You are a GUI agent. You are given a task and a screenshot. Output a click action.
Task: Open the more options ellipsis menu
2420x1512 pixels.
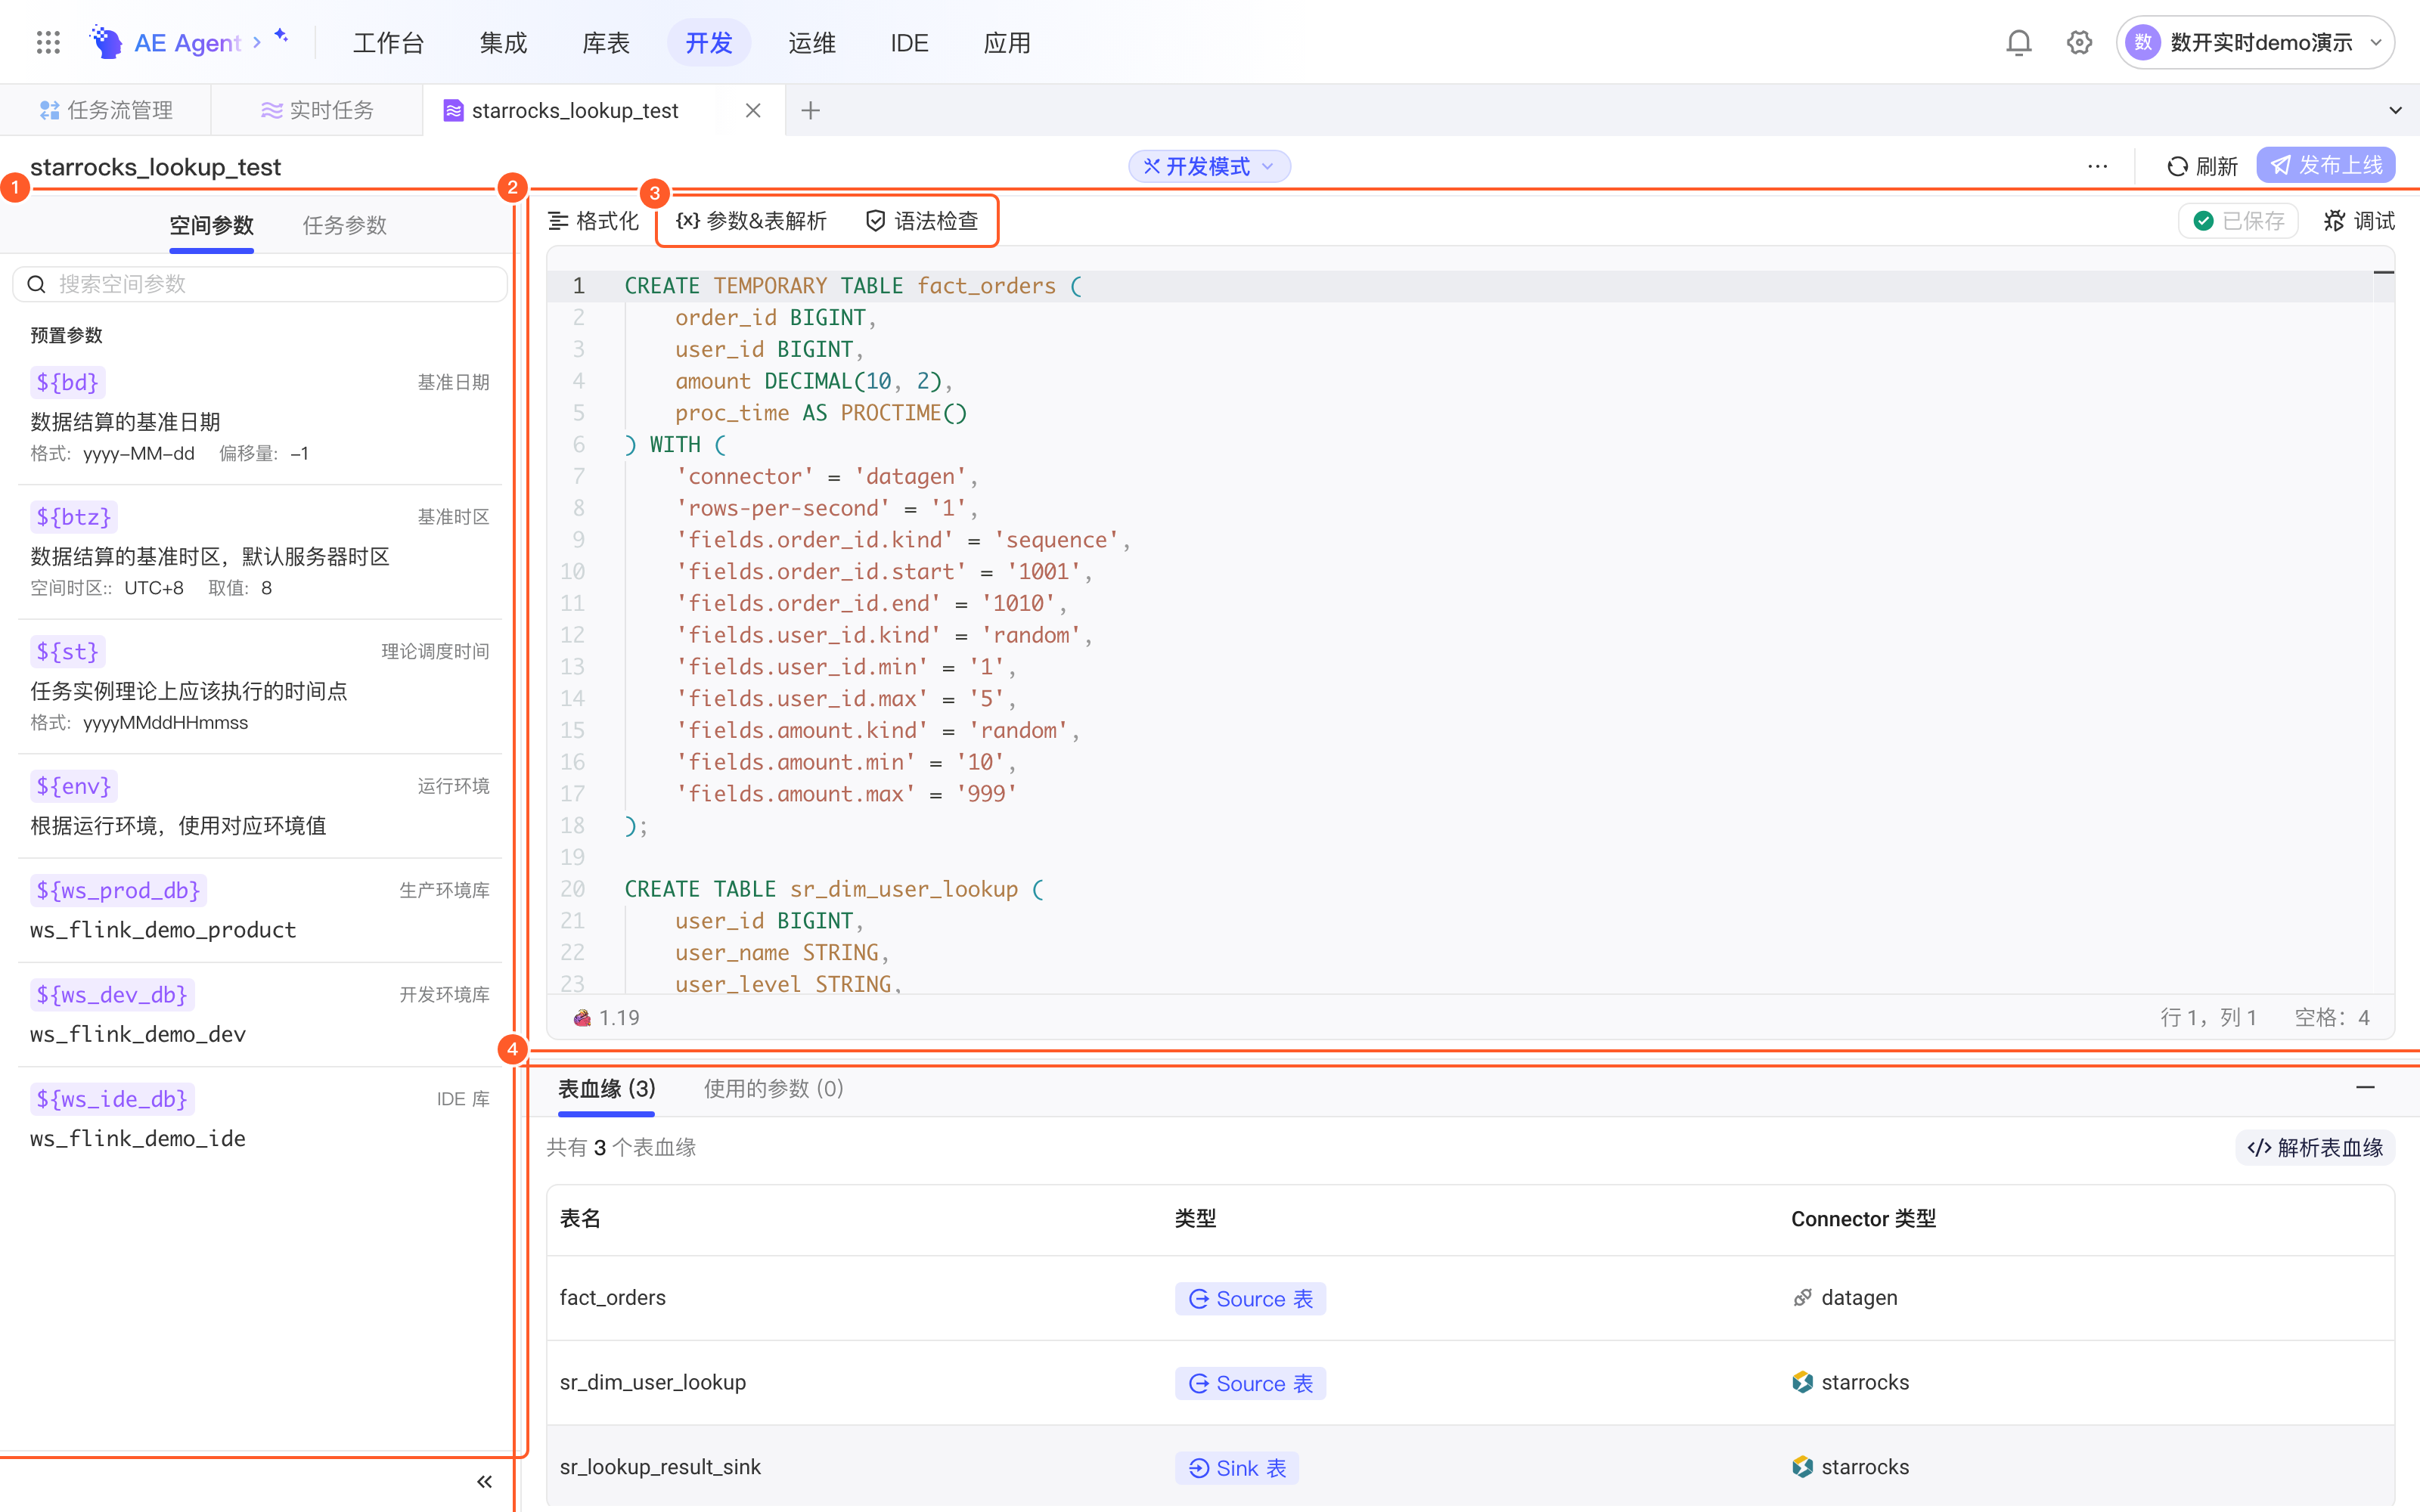(x=2097, y=166)
